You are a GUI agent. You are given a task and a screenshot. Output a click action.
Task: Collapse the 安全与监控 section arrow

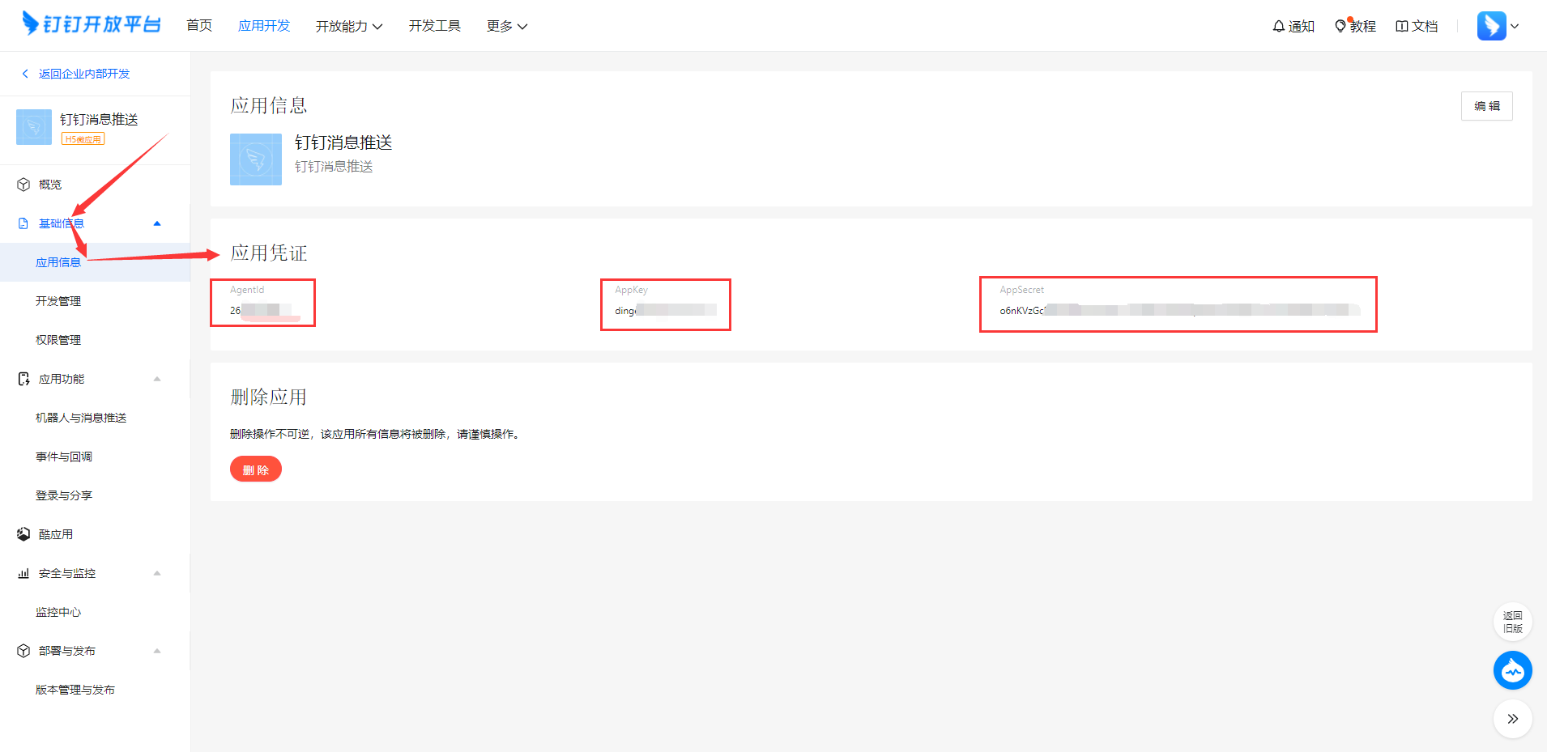[157, 573]
